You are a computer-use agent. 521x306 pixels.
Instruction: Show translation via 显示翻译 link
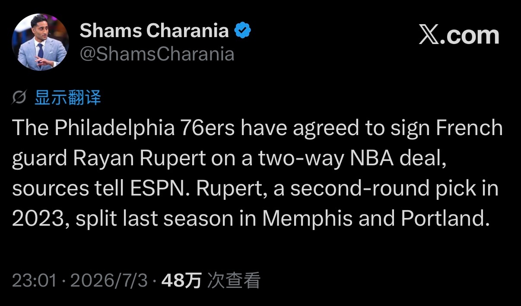[x=67, y=98]
